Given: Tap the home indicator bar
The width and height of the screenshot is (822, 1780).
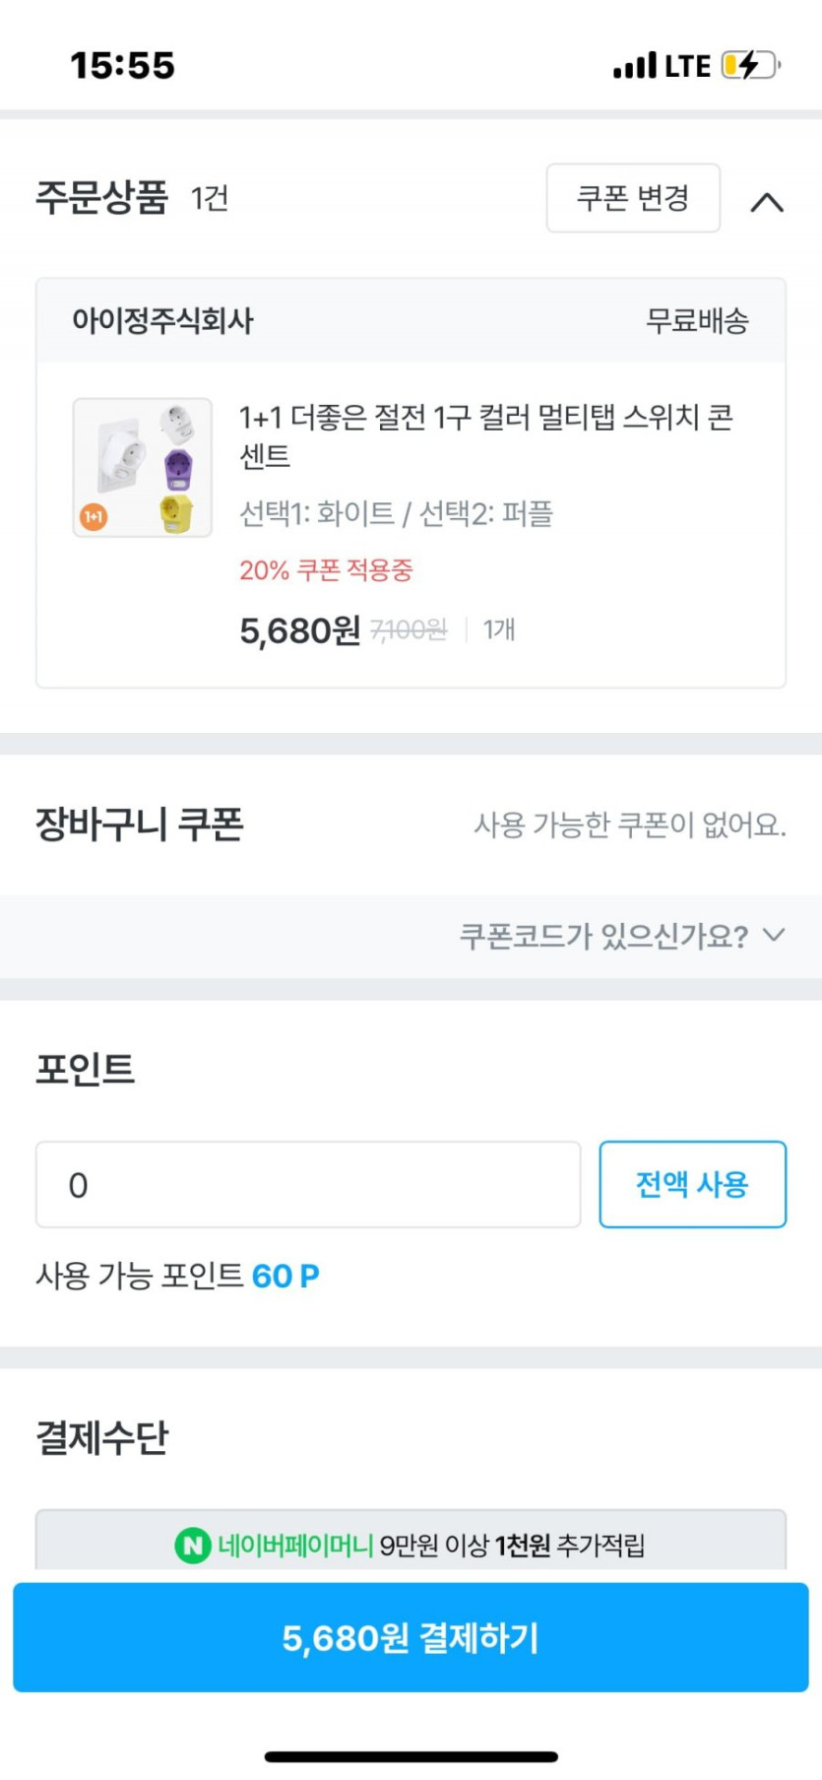Looking at the screenshot, I should click(411, 1756).
